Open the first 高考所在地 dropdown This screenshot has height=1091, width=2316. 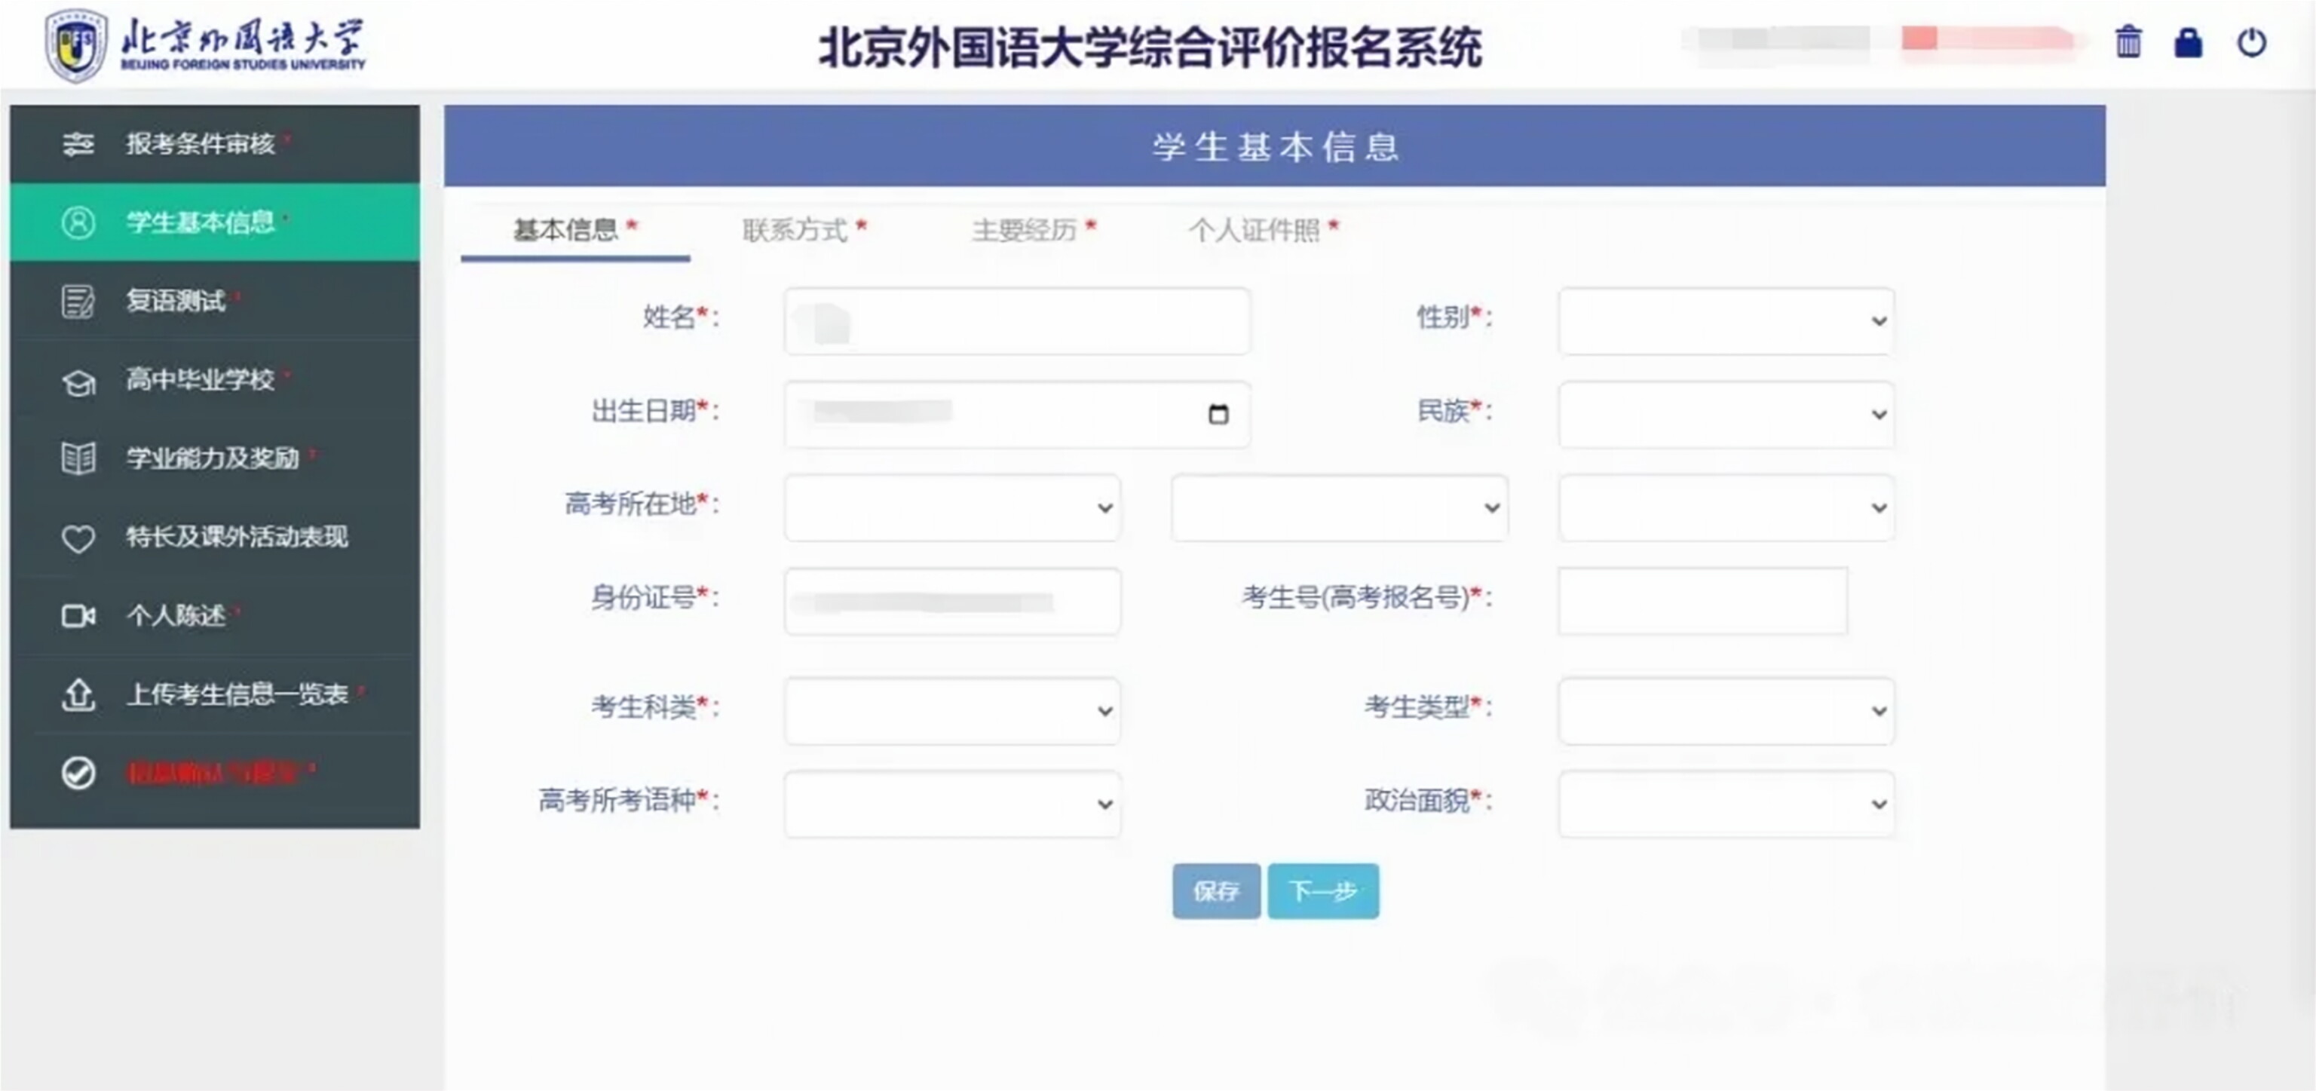click(x=952, y=508)
